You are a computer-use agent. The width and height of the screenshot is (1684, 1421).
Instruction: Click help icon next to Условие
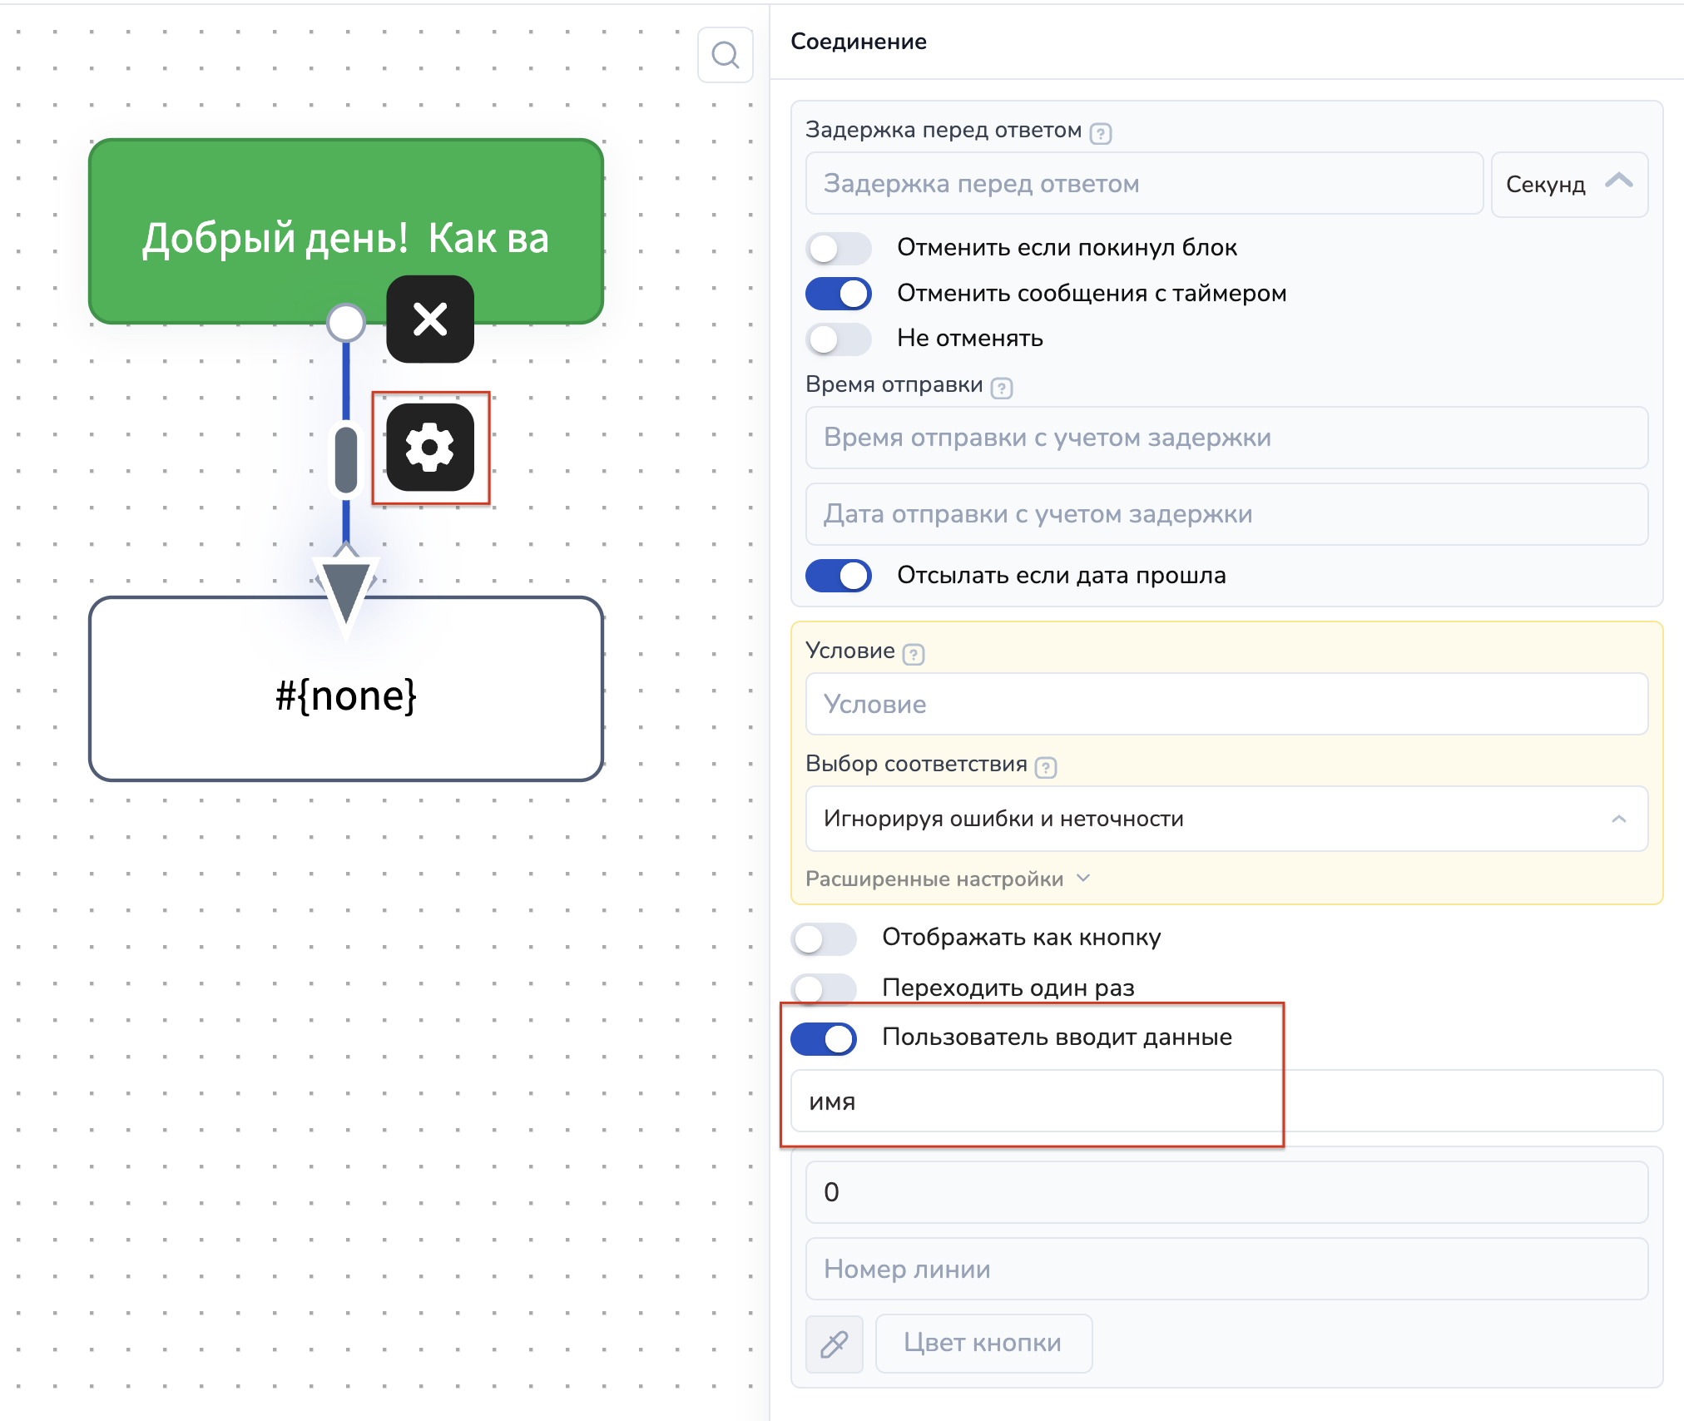coord(914,654)
